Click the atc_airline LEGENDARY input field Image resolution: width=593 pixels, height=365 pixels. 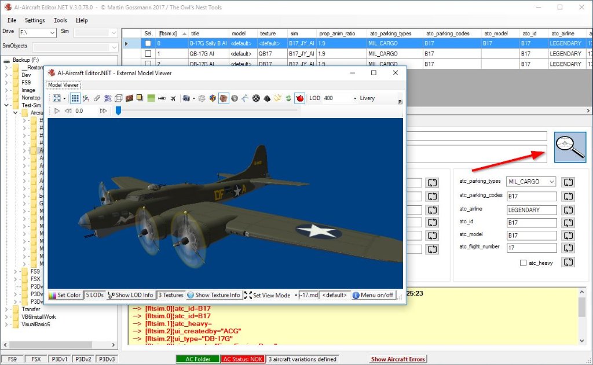532,210
